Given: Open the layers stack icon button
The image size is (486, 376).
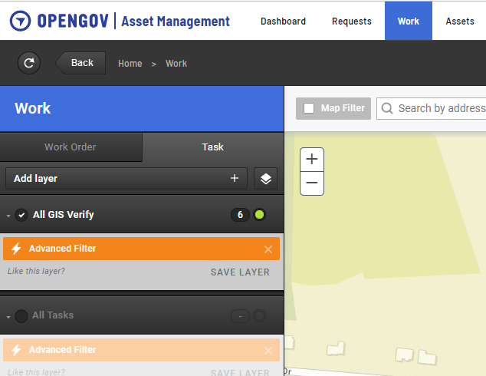Looking at the screenshot, I should point(266,179).
